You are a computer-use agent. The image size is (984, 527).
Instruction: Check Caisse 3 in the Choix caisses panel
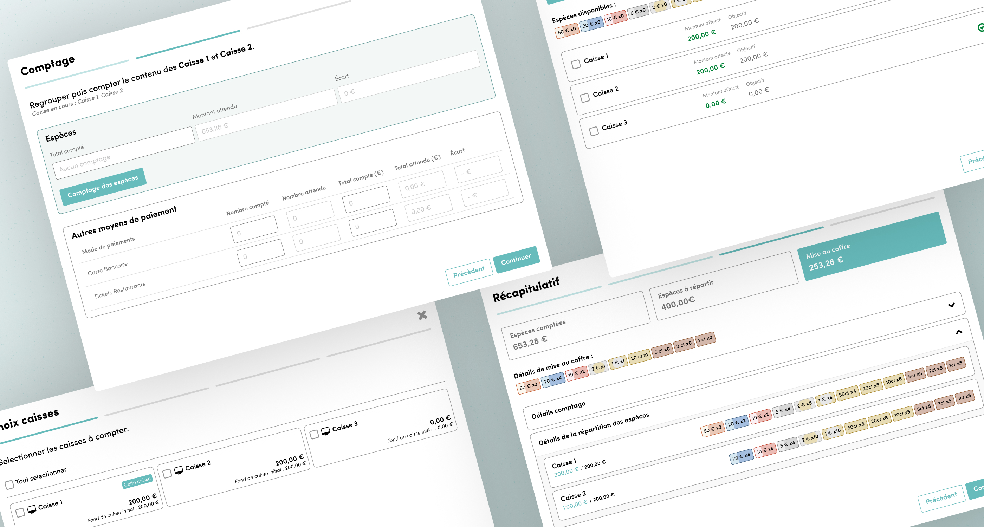pyautogui.click(x=314, y=434)
